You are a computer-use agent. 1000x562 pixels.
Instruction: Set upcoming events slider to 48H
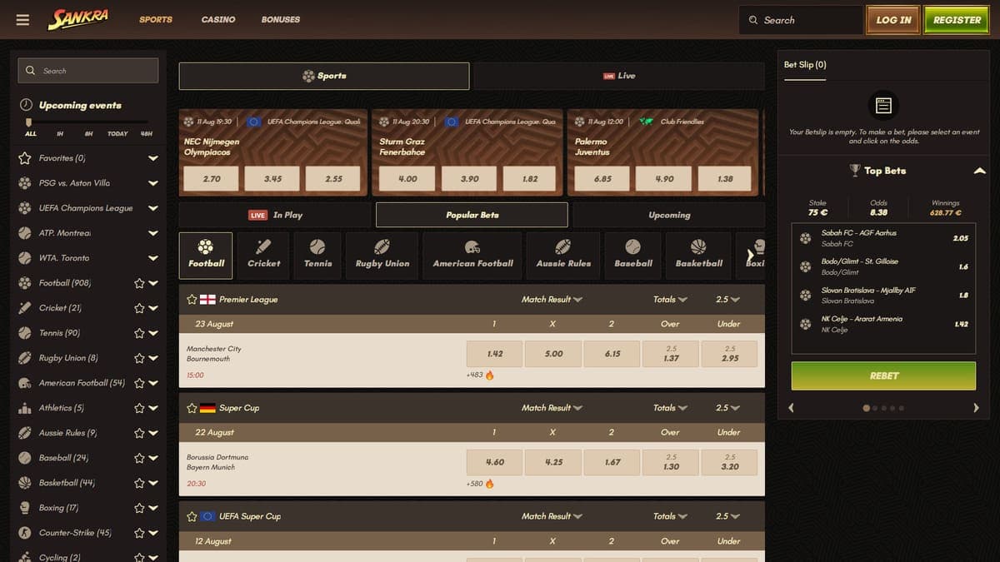147,133
